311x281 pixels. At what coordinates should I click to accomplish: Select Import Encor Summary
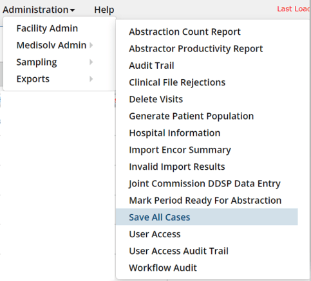pos(180,150)
